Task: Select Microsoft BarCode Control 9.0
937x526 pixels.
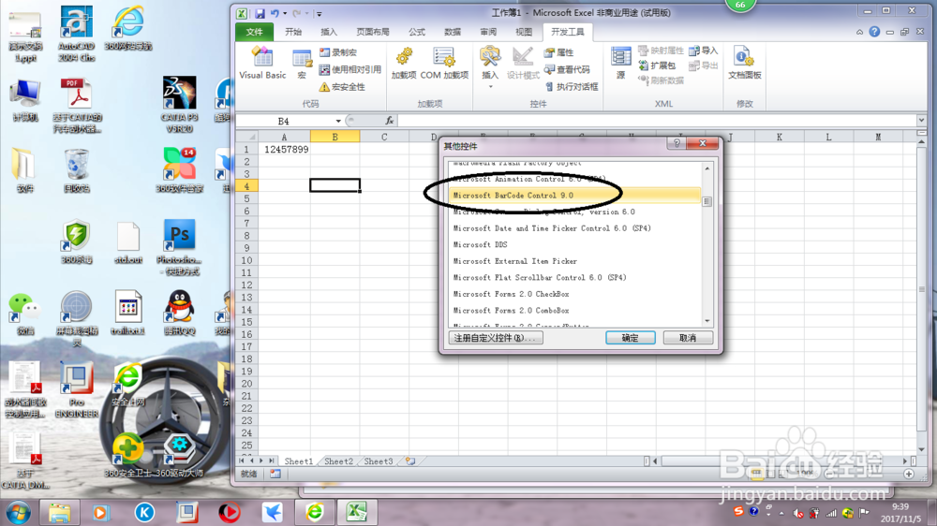Action: click(x=575, y=196)
